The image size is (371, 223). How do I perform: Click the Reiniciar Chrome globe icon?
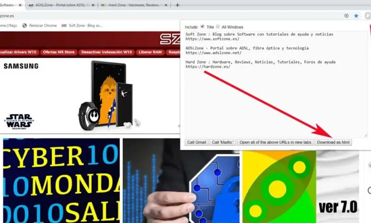tap(24, 26)
